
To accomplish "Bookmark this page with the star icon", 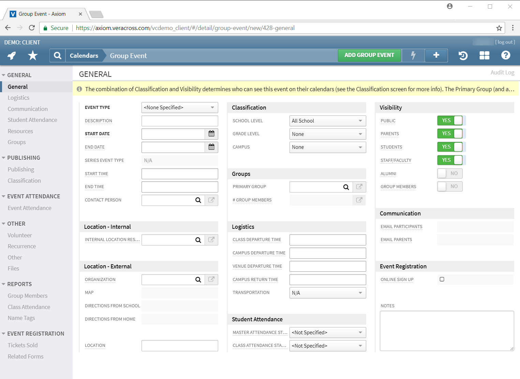I will click(x=499, y=28).
